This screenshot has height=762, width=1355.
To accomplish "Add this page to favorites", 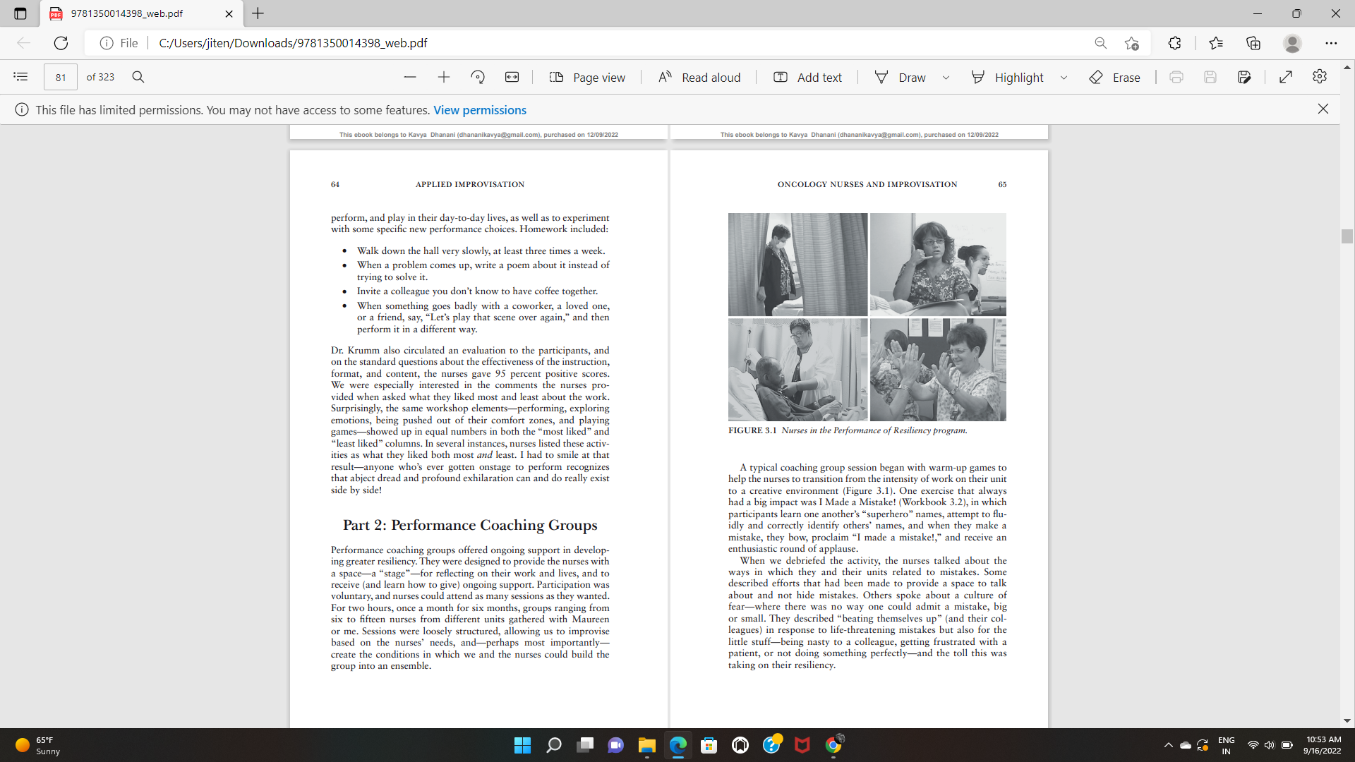I will (1132, 43).
